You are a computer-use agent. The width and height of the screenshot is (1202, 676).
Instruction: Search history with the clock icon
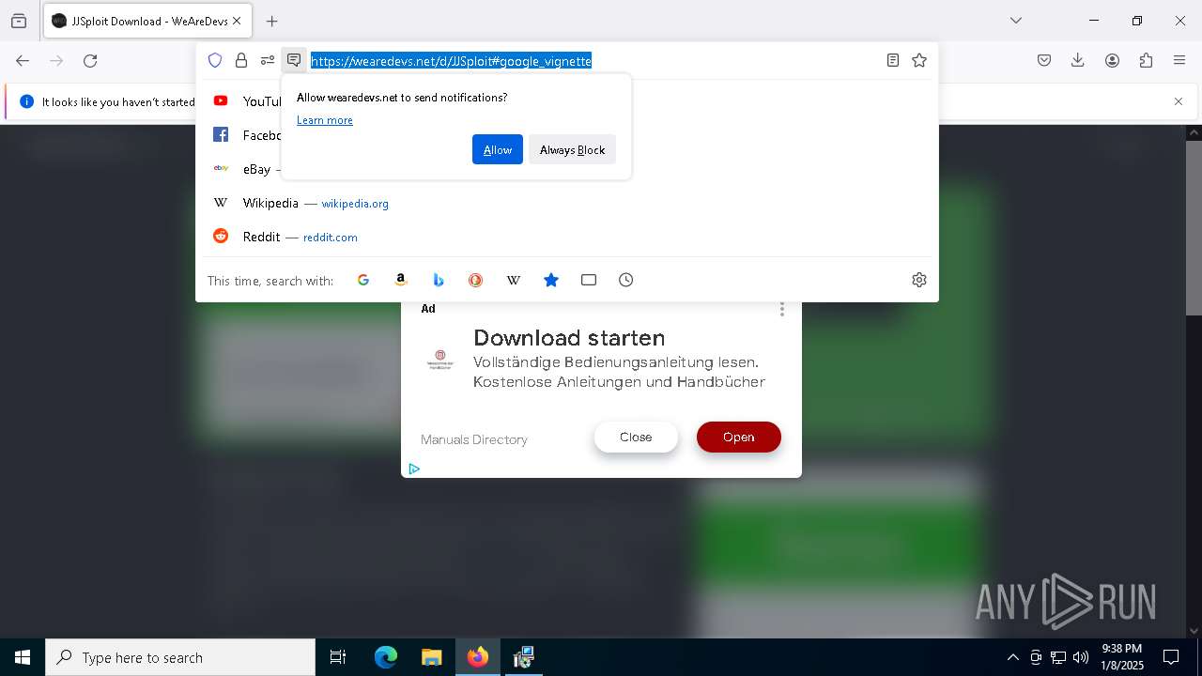(626, 280)
